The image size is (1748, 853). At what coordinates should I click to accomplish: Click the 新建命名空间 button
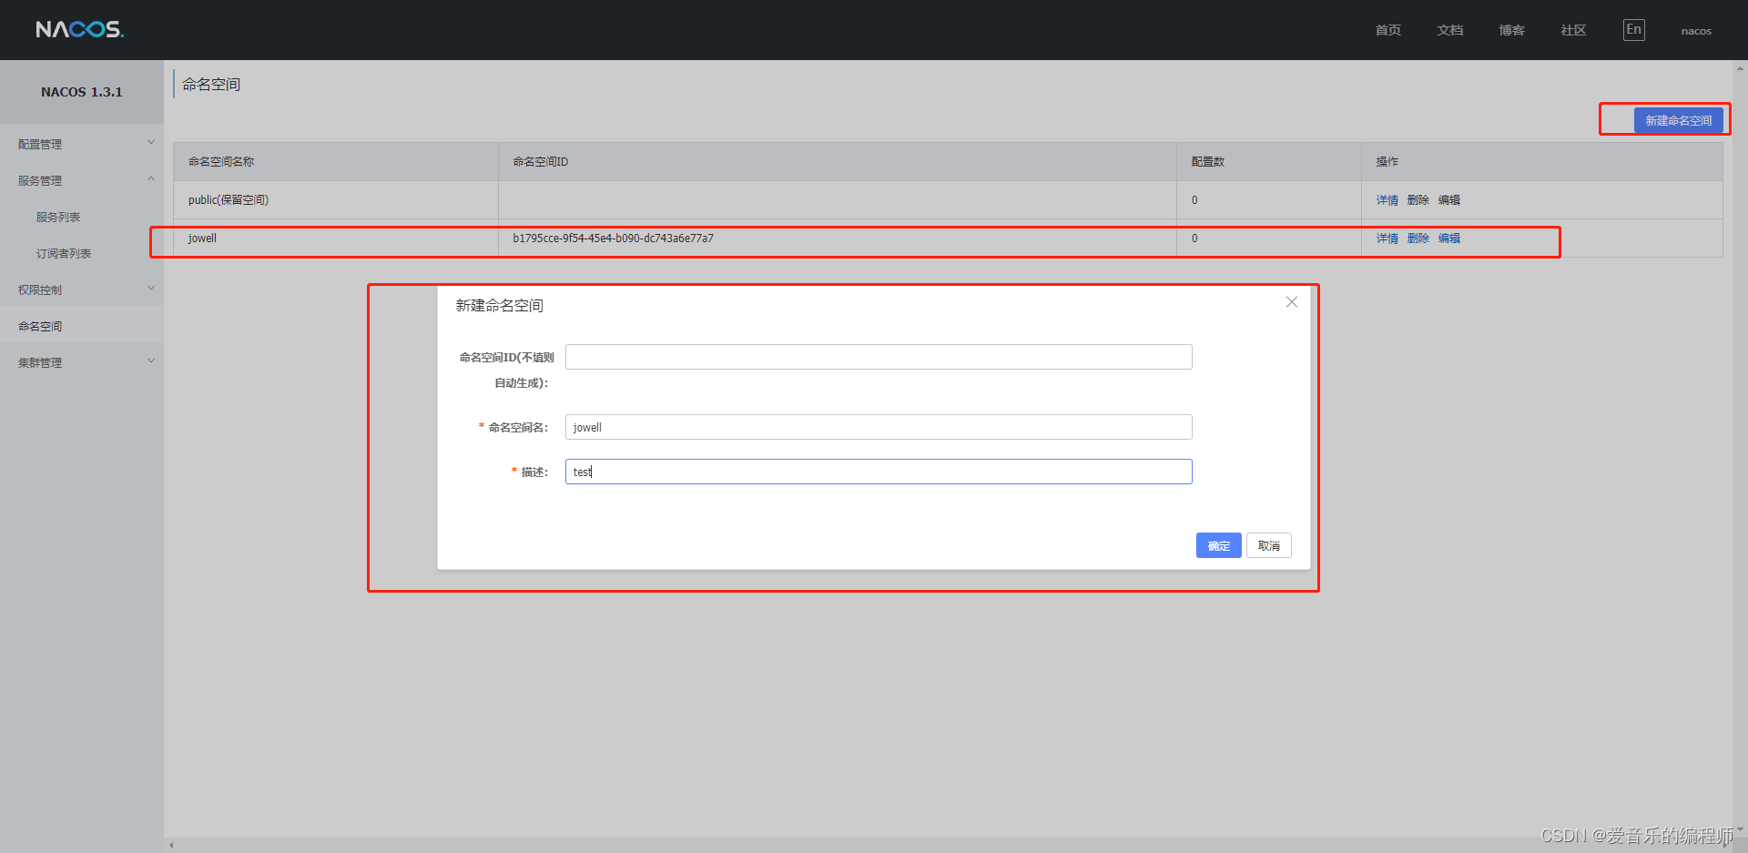pos(1678,120)
